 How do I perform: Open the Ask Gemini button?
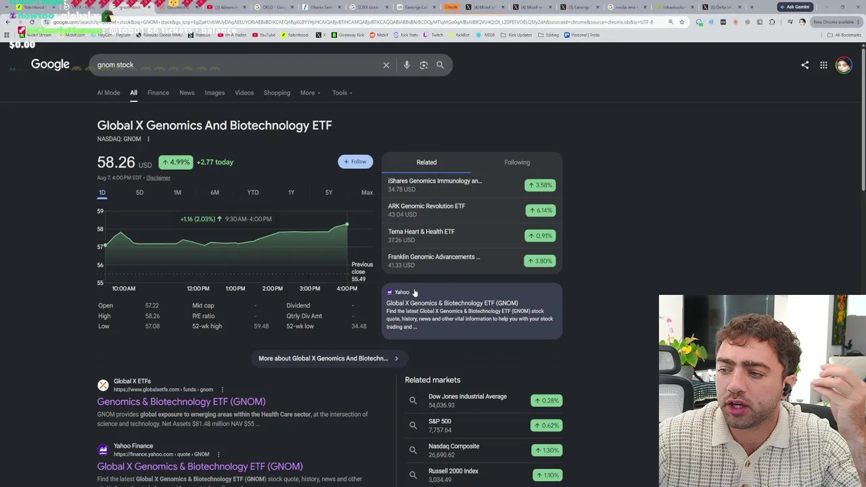(795, 7)
